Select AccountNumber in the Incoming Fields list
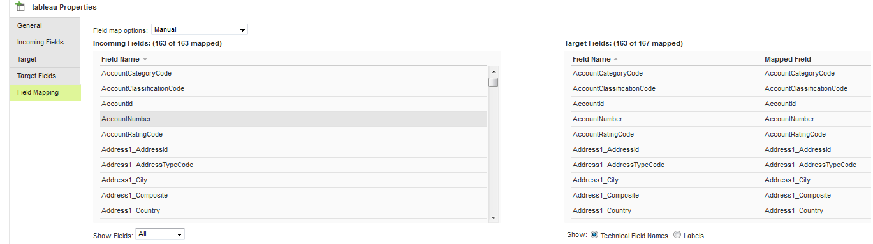Image resolution: width=873 pixels, height=244 pixels. 293,119
